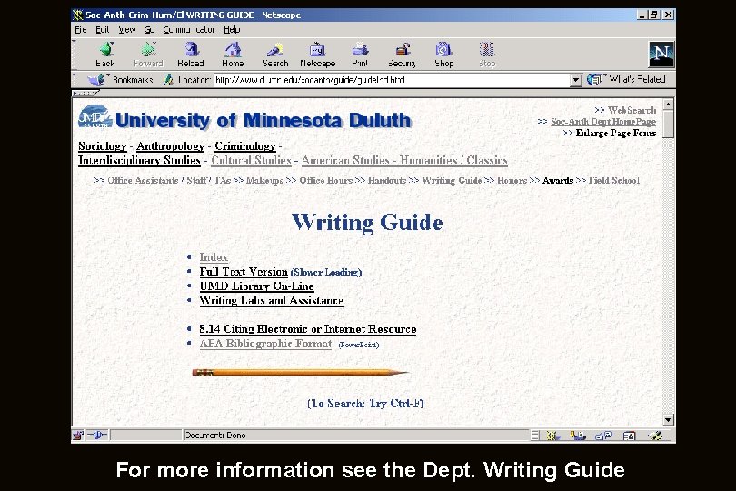Open Navigator from the component bar
This screenshot has height=491, width=736.
pos(552,436)
